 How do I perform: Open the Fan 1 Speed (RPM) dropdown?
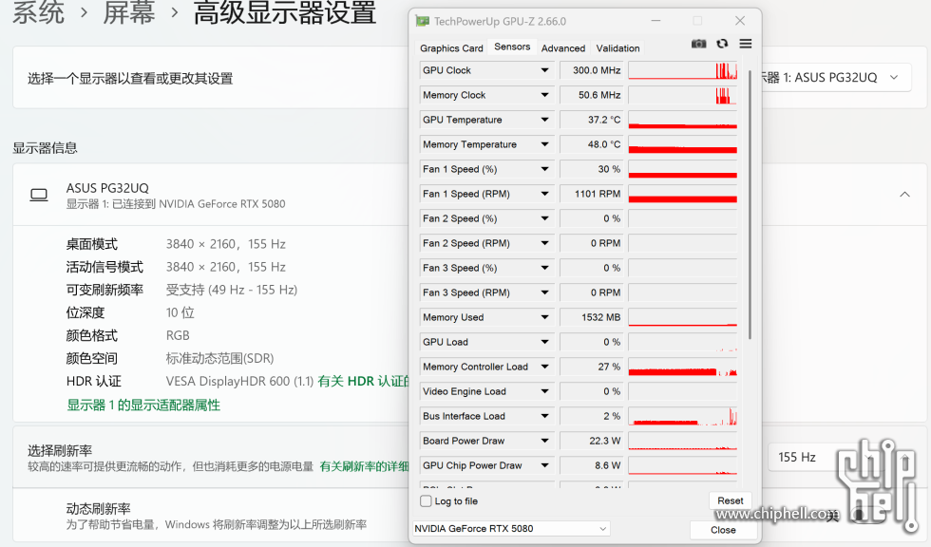[544, 194]
